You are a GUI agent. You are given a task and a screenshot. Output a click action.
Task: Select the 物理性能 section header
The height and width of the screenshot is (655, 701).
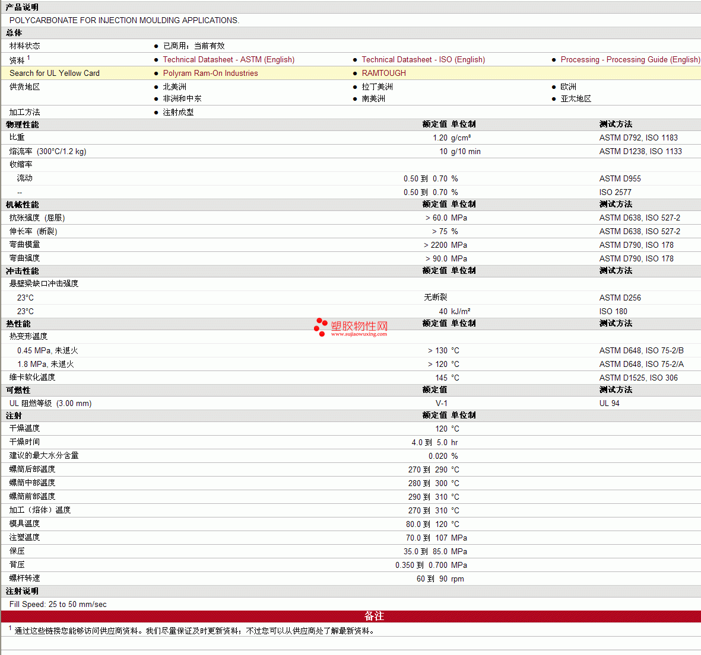click(x=23, y=124)
